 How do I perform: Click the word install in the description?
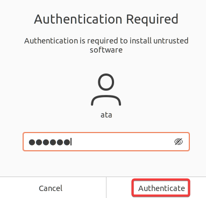point(140,41)
